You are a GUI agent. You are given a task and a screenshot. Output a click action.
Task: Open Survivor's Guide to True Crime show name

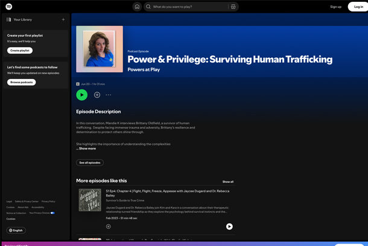(x=125, y=200)
